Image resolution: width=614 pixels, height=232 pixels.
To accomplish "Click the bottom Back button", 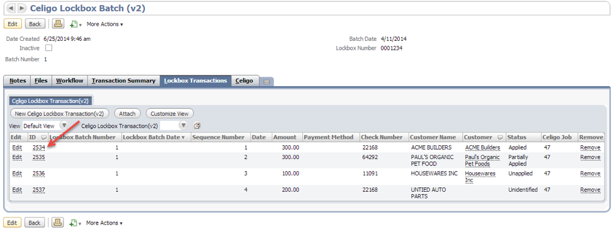I will 35,223.
